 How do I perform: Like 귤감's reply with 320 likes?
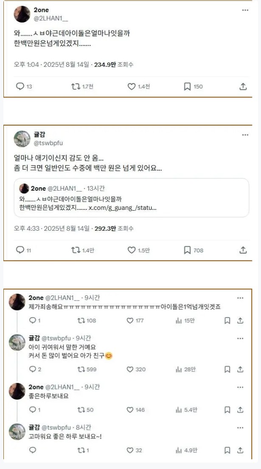click(130, 369)
